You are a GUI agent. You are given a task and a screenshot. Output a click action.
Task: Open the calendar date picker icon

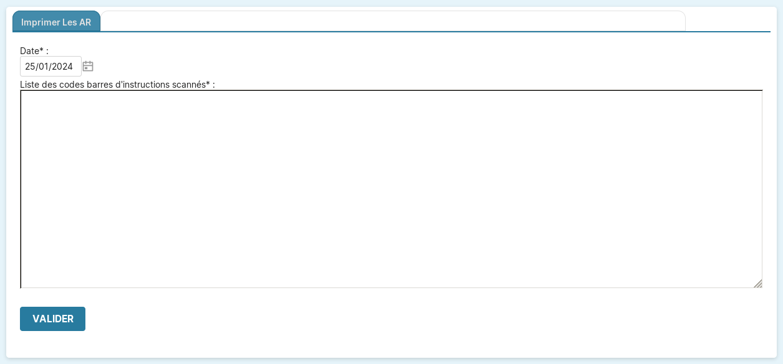tap(88, 66)
